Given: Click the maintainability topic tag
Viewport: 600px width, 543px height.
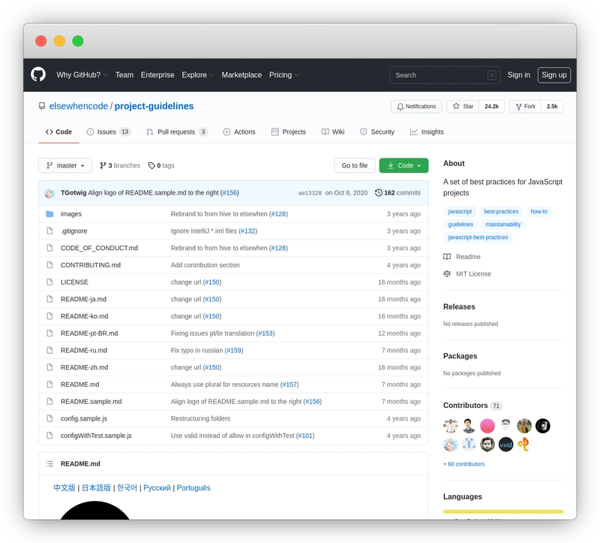Looking at the screenshot, I should coord(503,225).
